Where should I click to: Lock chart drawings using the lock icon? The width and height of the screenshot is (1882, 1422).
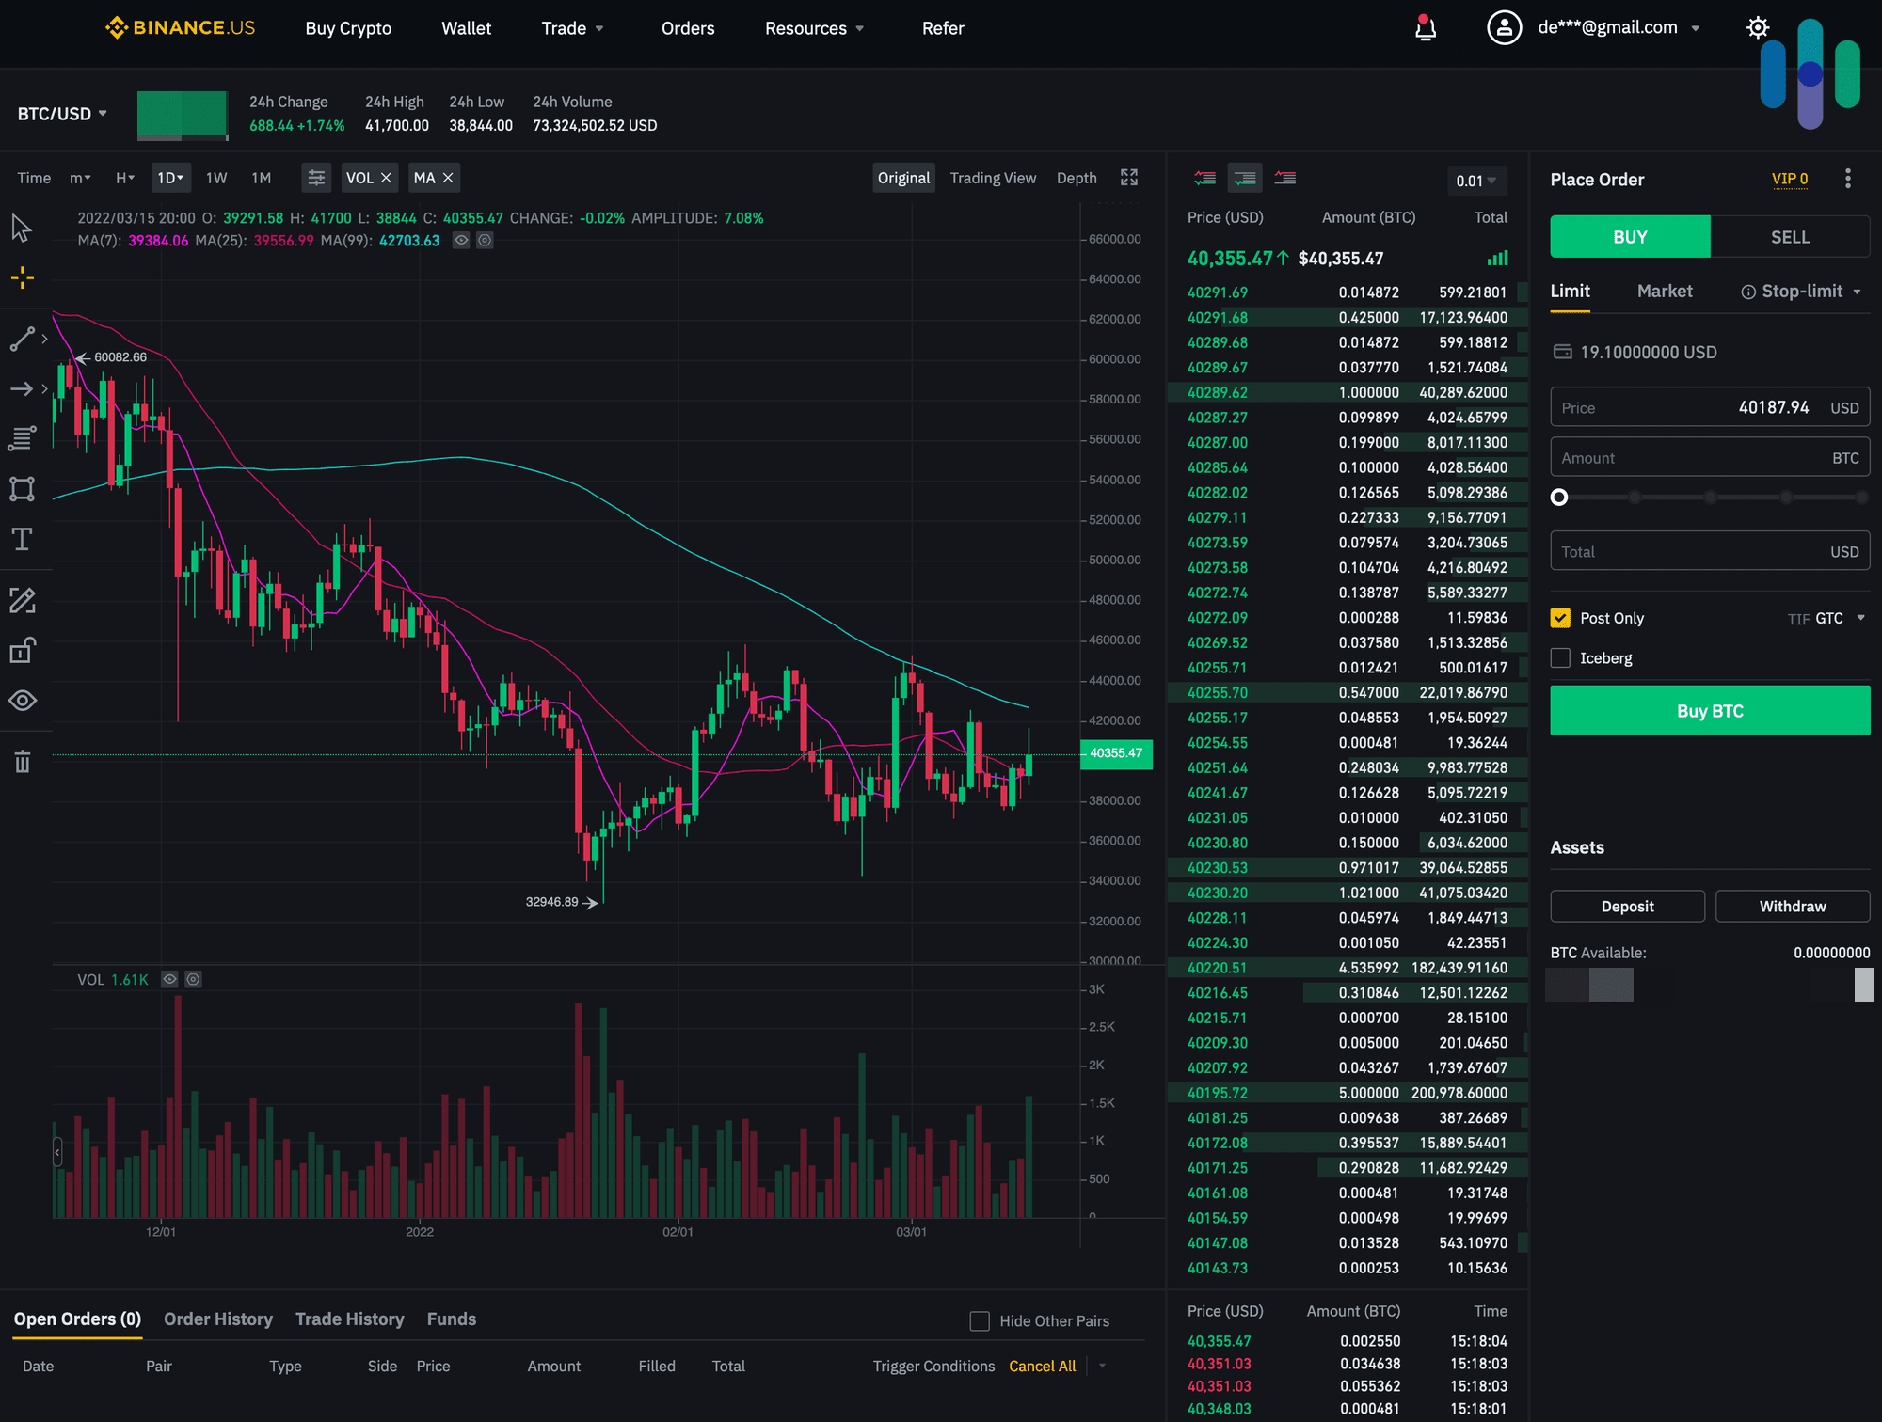tap(23, 649)
